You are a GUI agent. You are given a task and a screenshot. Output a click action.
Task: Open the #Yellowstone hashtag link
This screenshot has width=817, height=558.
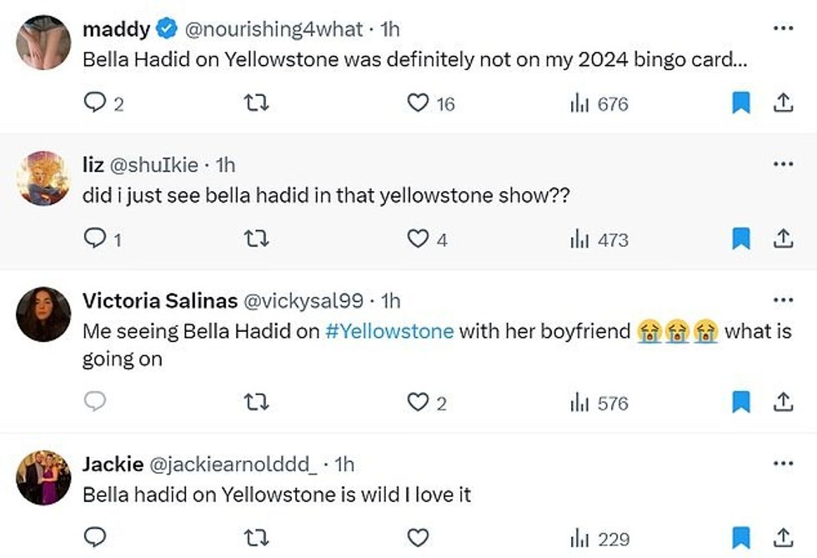point(388,331)
